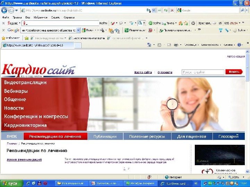Open the search provider dropdown arrow
The width and height of the screenshot is (250, 187).
pos(247,10)
